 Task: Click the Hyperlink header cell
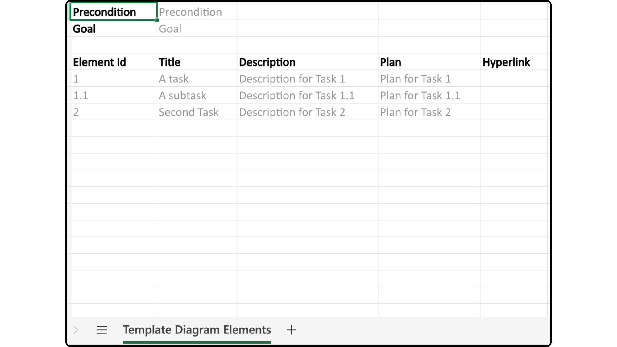[514, 62]
